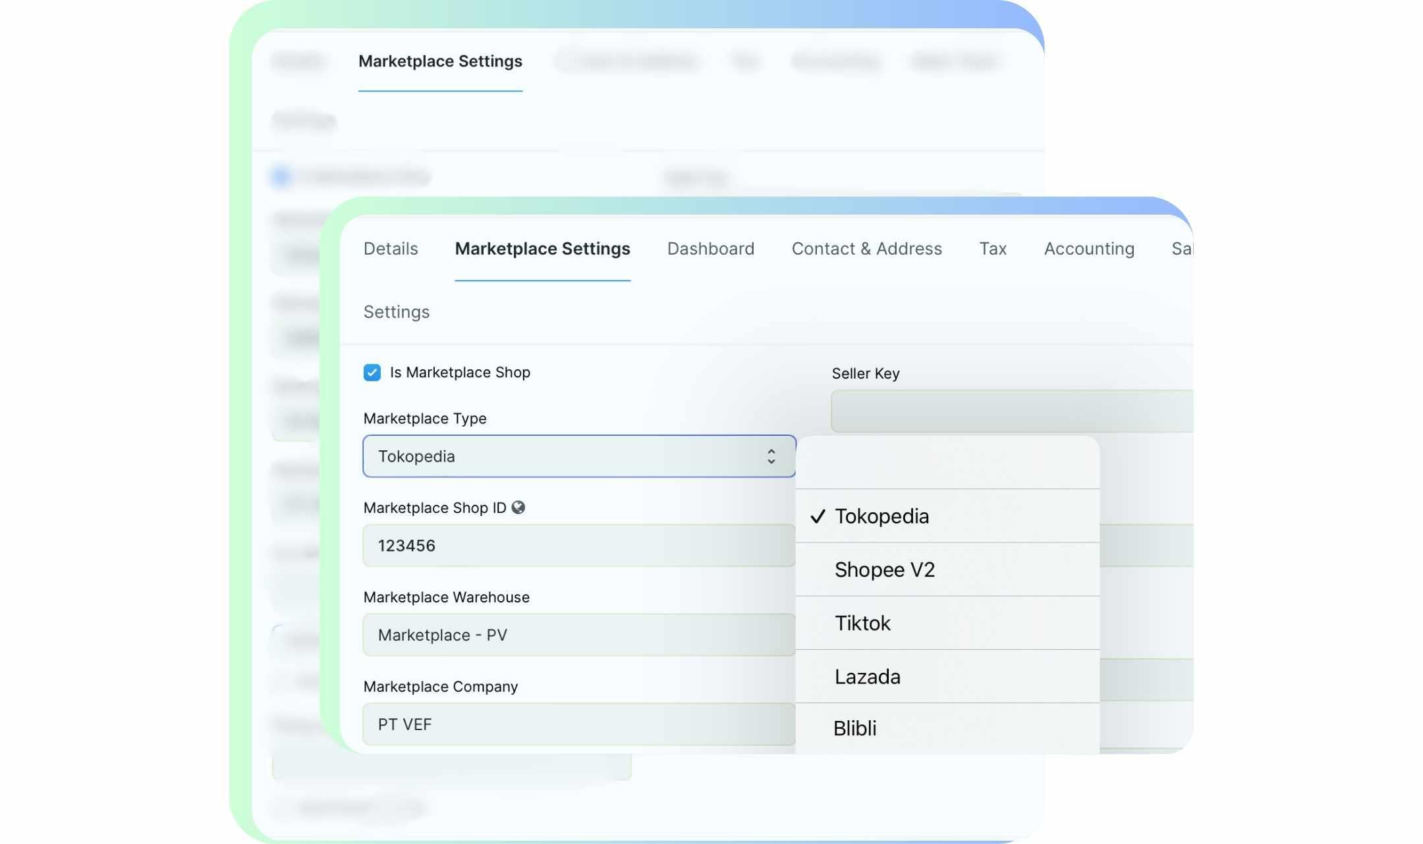Pick Lazada from marketplace list

pyautogui.click(x=867, y=677)
